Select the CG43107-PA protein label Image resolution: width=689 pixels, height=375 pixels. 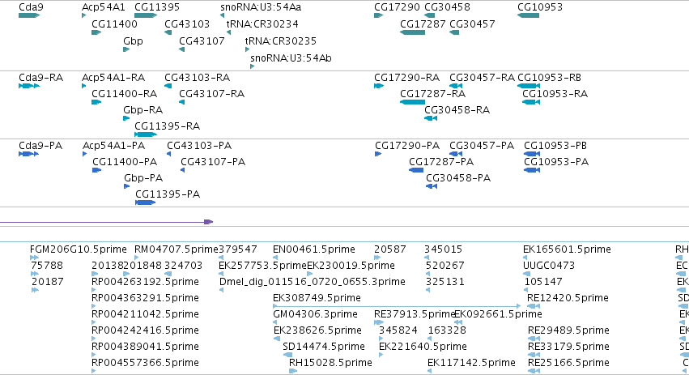click(x=213, y=162)
